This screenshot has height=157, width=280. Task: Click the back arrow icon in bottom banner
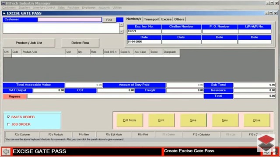pos(6,151)
